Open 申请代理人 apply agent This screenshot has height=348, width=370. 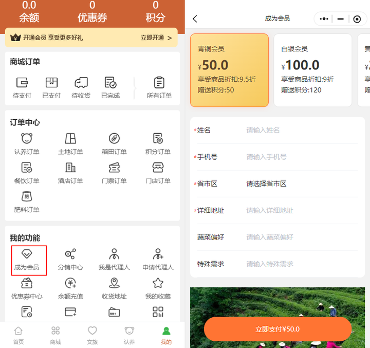click(x=158, y=260)
